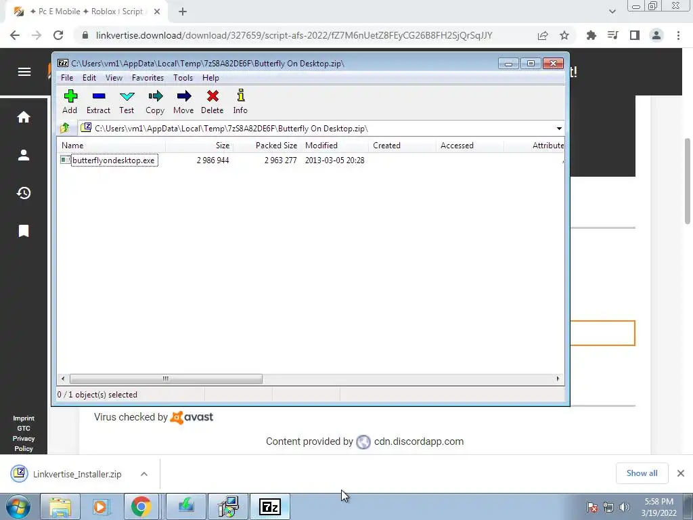Viewport: 693px width, 520px height.
Task: Sort by the Accessed column header
Action: (x=470, y=146)
